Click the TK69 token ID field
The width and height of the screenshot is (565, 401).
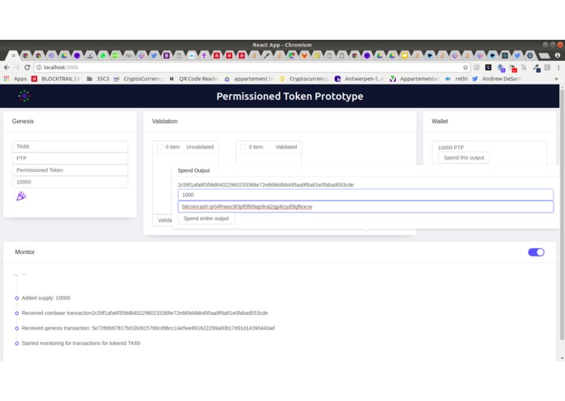point(70,146)
